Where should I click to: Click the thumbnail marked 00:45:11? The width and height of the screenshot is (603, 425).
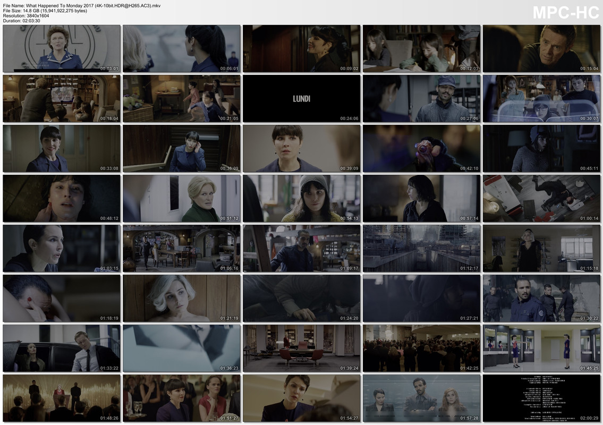click(541, 148)
